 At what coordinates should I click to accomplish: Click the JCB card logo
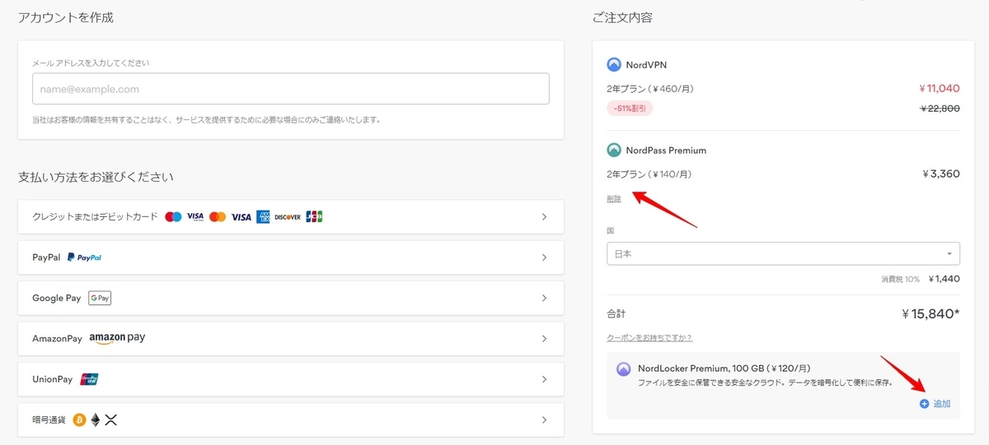point(314,217)
